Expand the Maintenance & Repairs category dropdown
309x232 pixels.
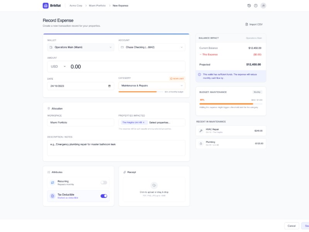151,85
